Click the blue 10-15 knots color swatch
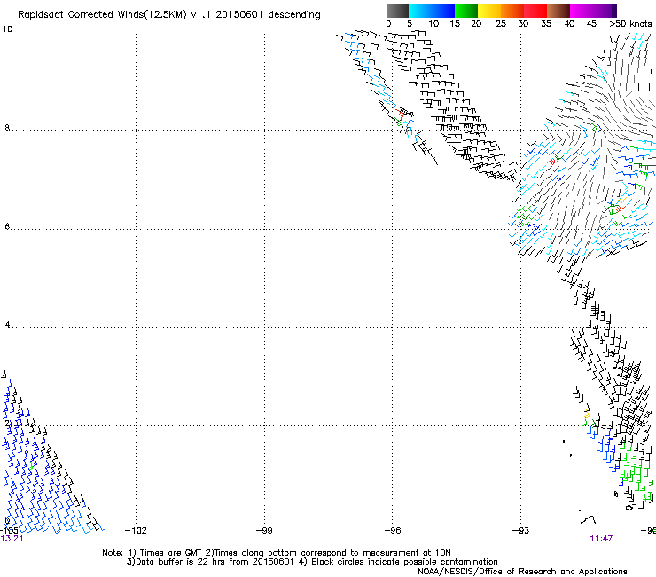The width and height of the screenshot is (656, 577). click(443, 11)
